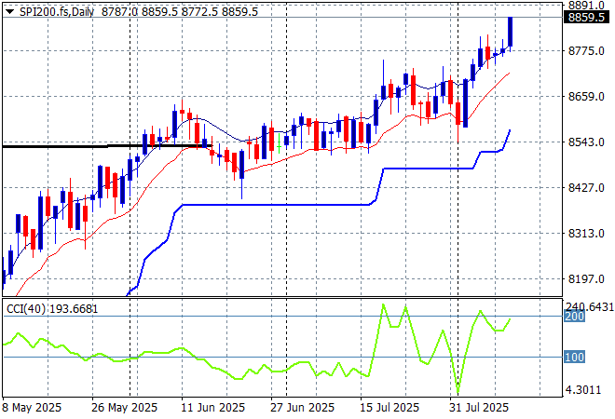Click the 8543.0 price axis label
Image resolution: width=615 pixels, height=419 pixels.
(587, 142)
